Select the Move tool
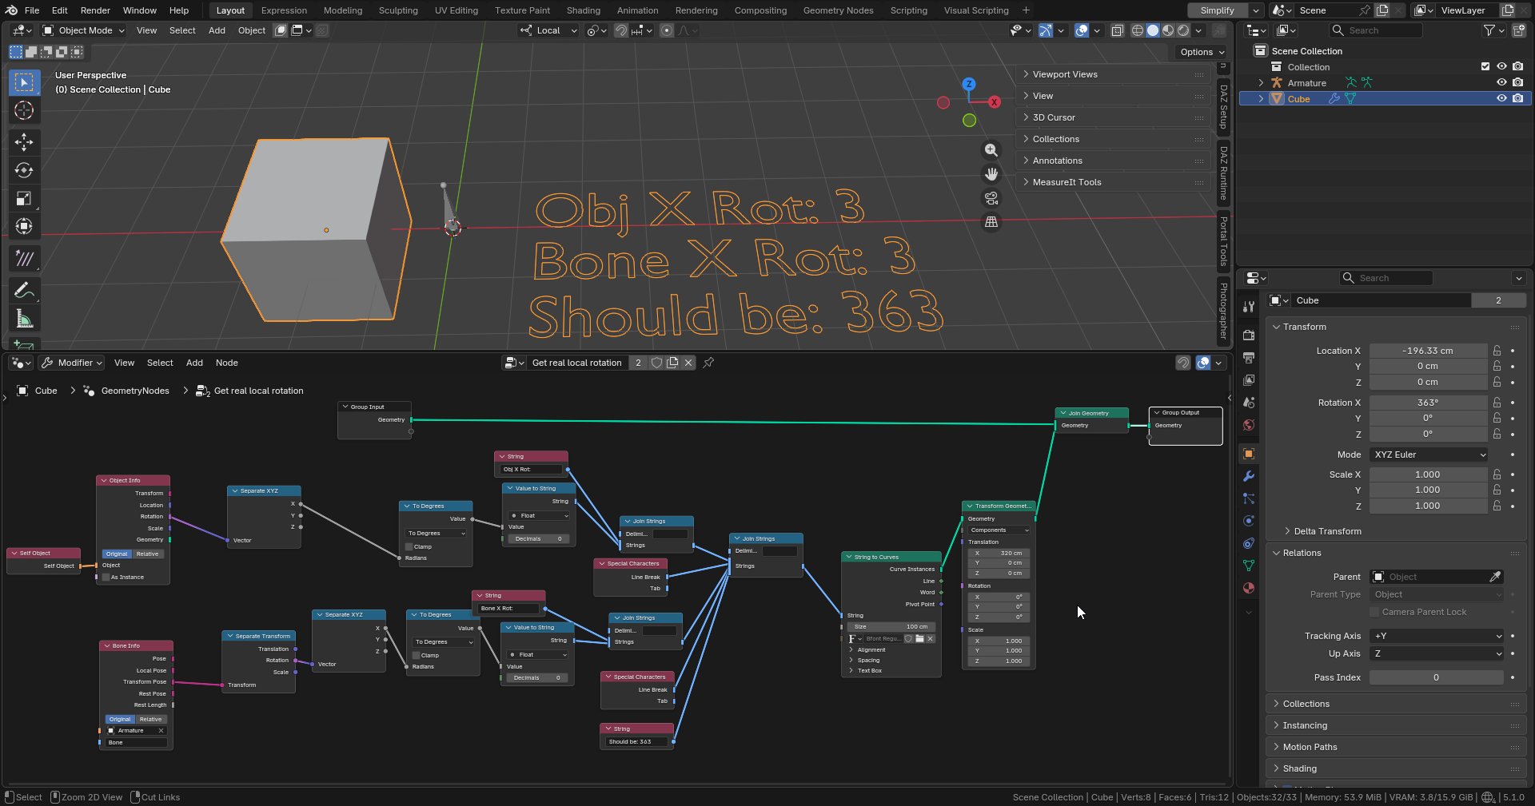This screenshot has height=806, width=1535. (24, 142)
